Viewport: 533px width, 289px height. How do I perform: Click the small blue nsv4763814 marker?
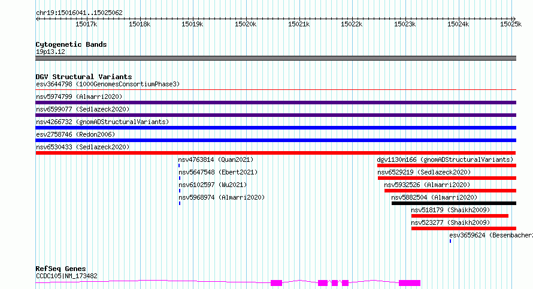179,165
